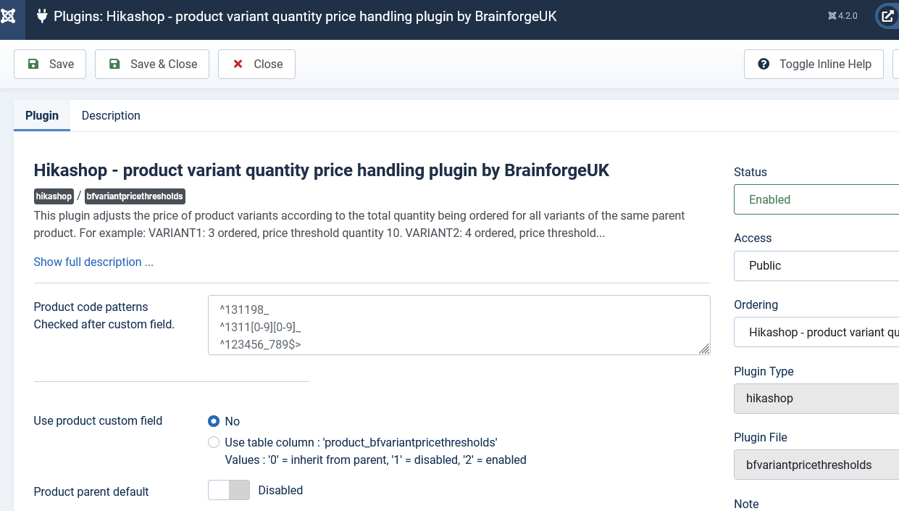Viewport: 899px width, 511px height.
Task: Open the external preview icon at top right
Action: (x=887, y=16)
